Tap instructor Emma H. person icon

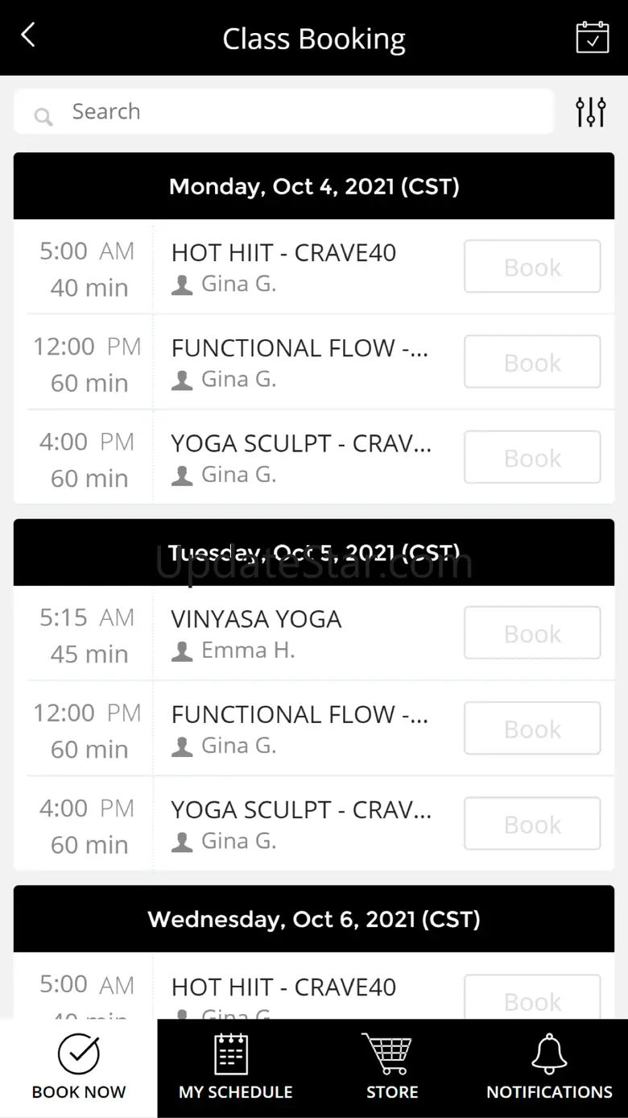182,651
